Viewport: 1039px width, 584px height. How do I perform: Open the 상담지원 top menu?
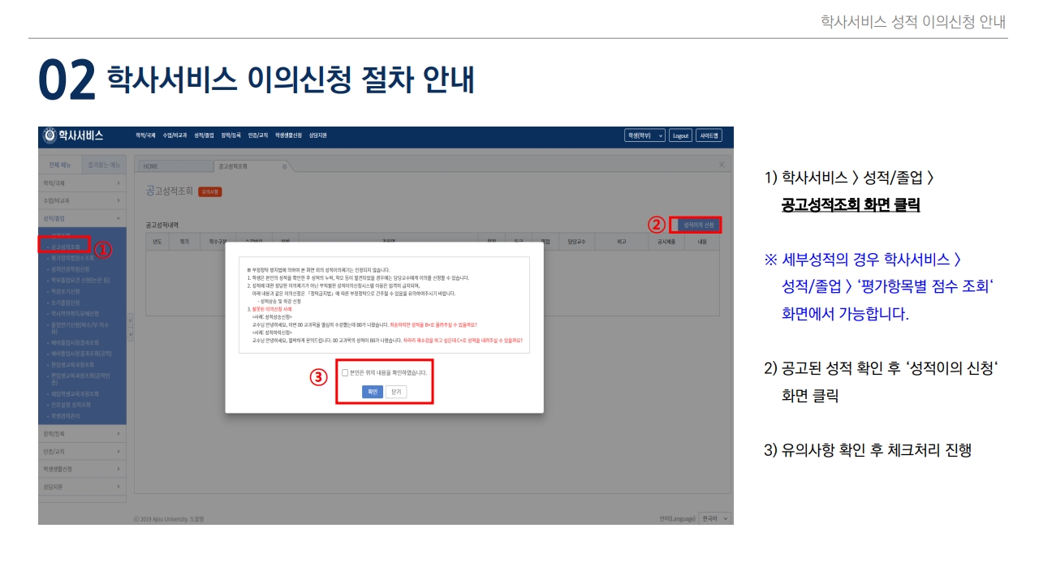[x=317, y=135]
